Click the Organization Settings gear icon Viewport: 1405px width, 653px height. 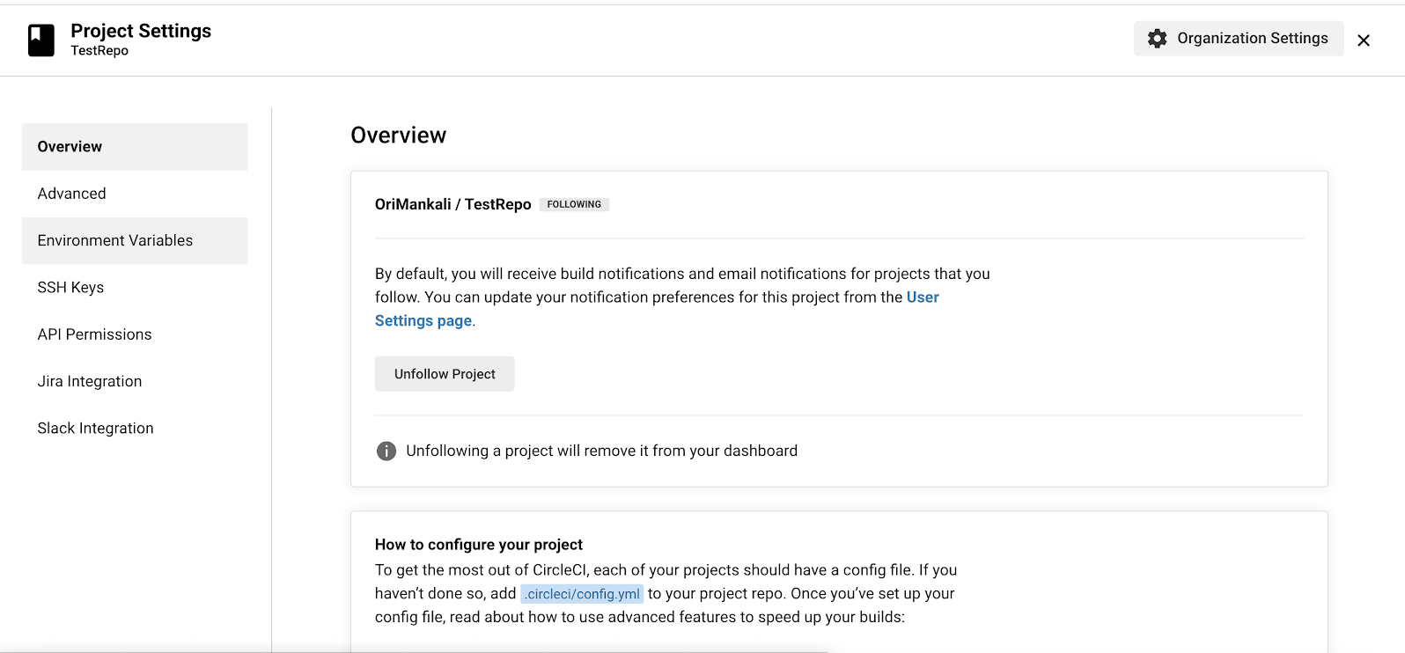(1157, 39)
